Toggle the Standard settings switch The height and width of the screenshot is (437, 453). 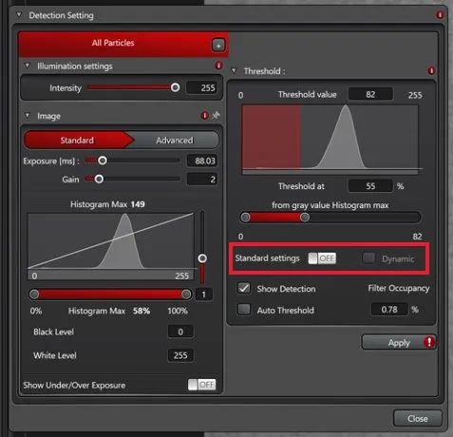322,258
